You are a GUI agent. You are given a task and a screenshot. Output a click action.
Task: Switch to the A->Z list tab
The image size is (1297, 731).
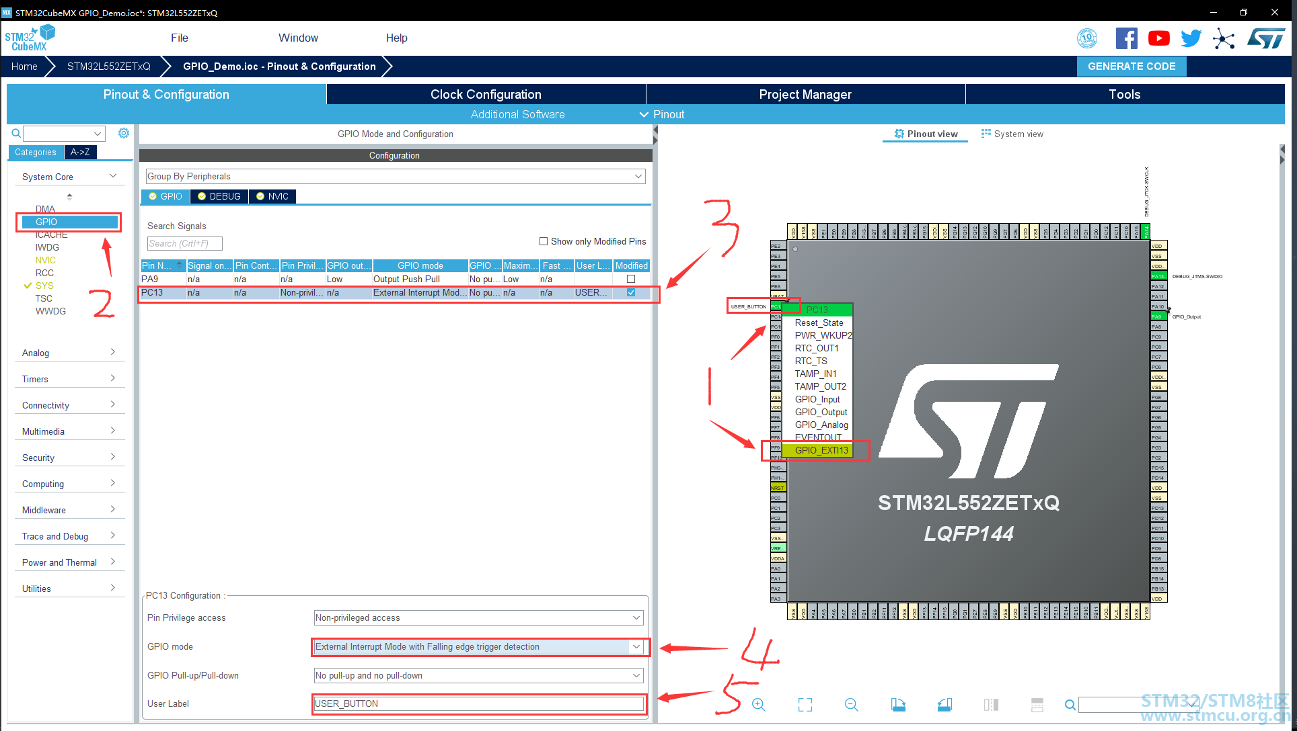pyautogui.click(x=80, y=152)
